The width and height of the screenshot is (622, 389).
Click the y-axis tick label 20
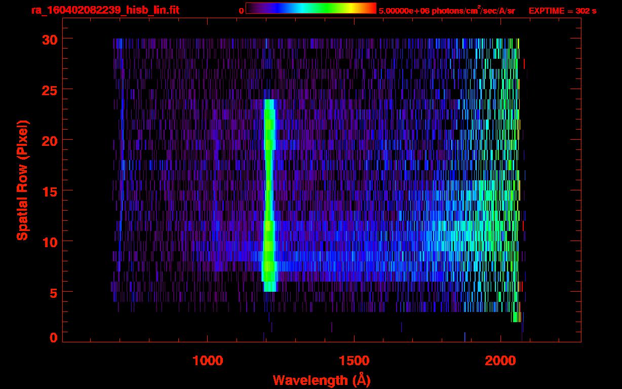pos(50,140)
